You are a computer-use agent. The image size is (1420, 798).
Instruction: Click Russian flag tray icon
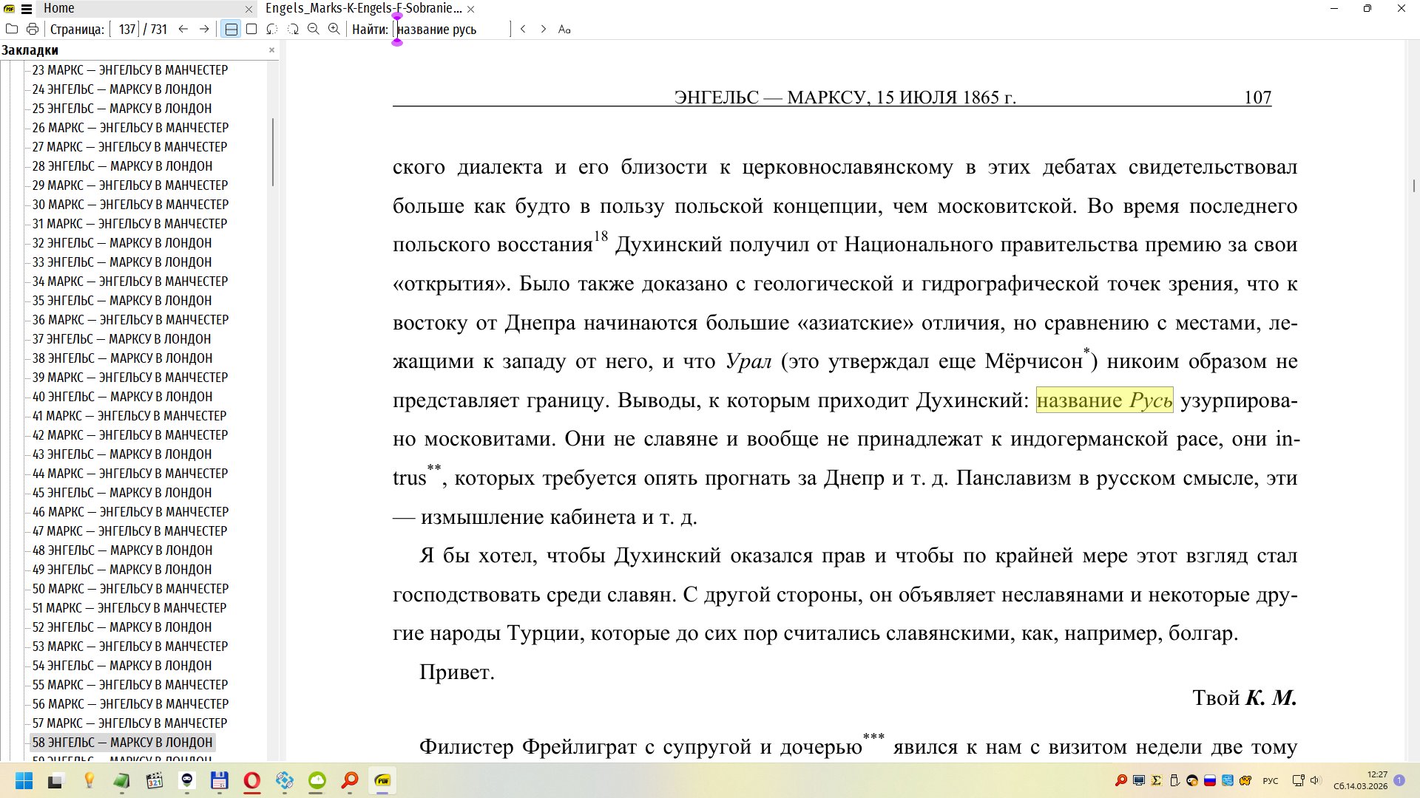[x=1210, y=780]
